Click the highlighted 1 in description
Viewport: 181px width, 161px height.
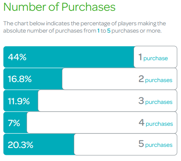pos(98,31)
